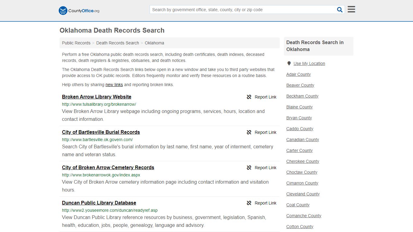Click the location pin icon beside Use My Location
Image resolution: width=413 pixels, height=232 pixels.
click(289, 63)
